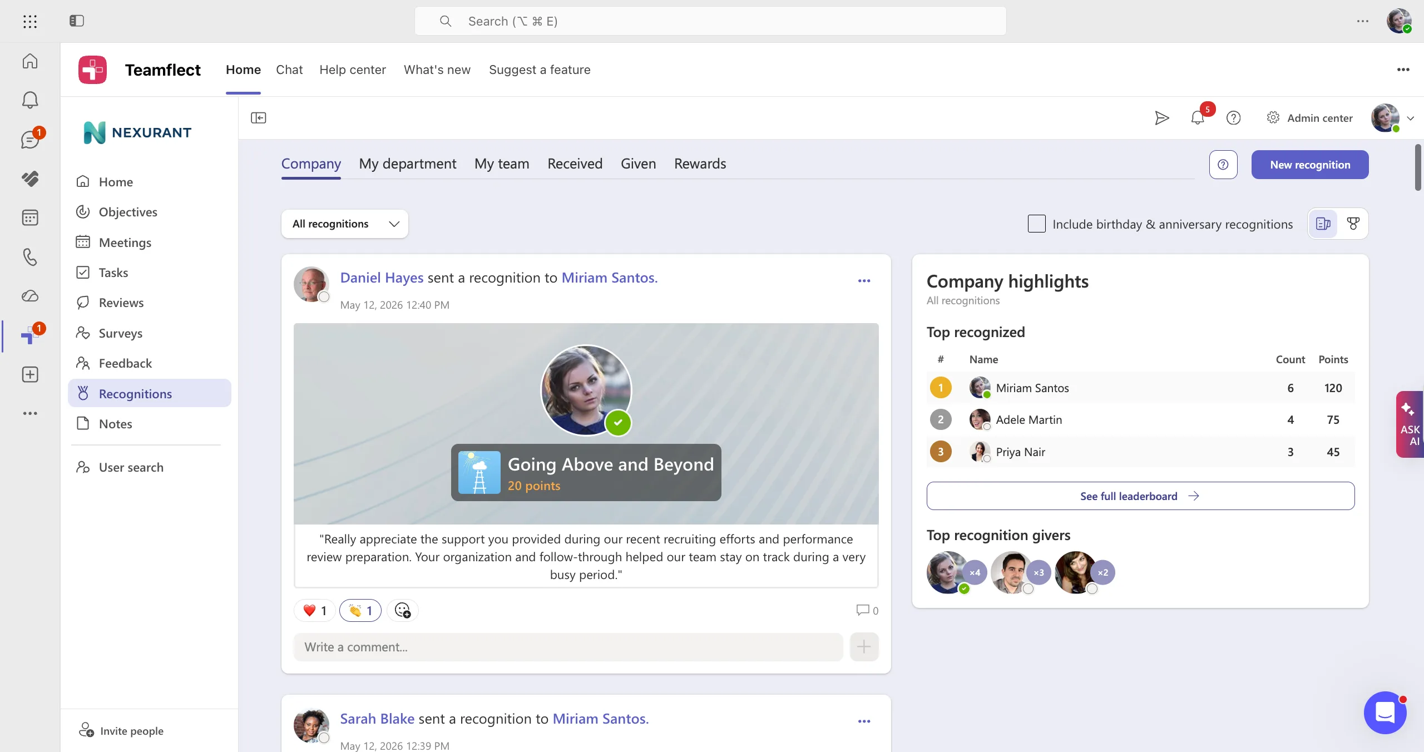
Task: Click Miriam Santos in Top recognized
Action: (x=1032, y=388)
